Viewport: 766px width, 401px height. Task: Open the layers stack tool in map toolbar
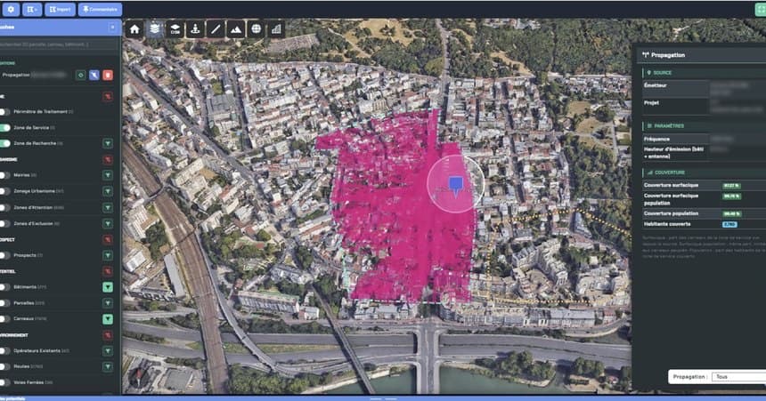155,29
